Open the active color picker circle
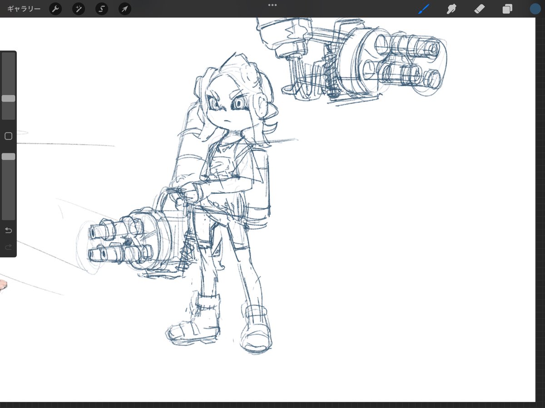 535,9
